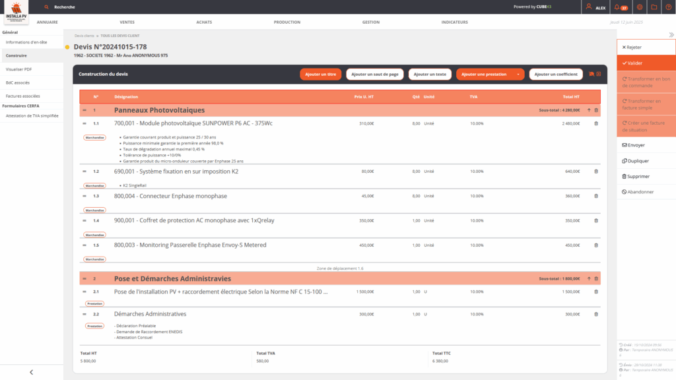Move section Panneaux Photovoltaïques up with arrow
Image resolution: width=676 pixels, height=380 pixels.
(589, 110)
